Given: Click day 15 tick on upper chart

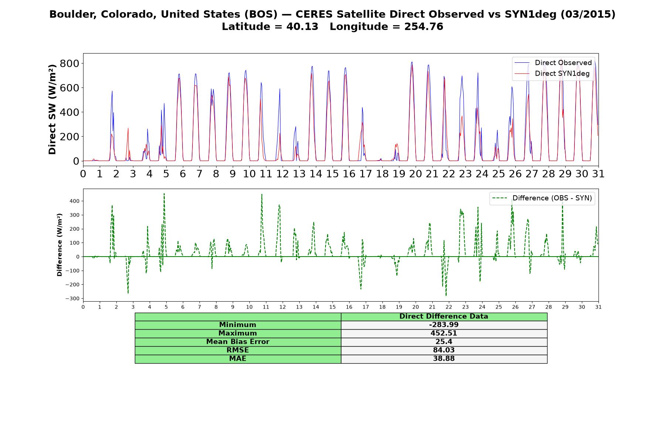Looking at the screenshot, I should (x=332, y=174).
